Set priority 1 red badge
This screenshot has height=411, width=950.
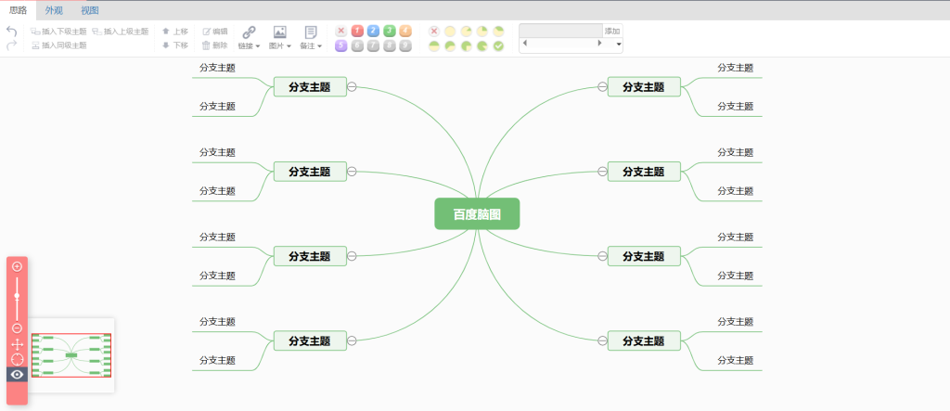point(357,31)
